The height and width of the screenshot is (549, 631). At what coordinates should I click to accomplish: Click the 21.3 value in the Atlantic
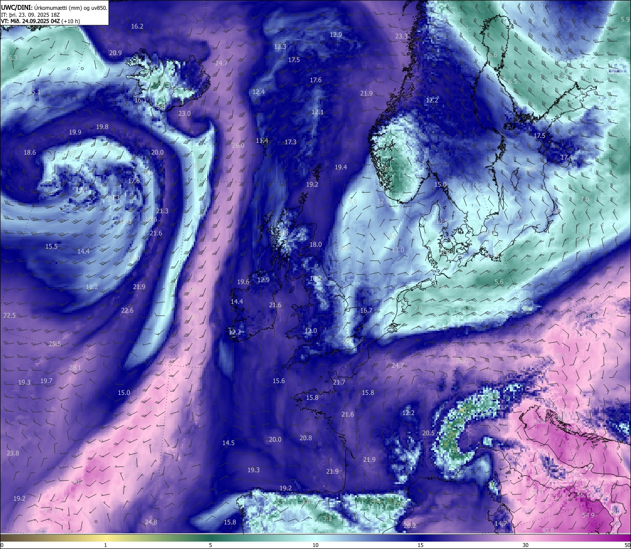point(162,211)
